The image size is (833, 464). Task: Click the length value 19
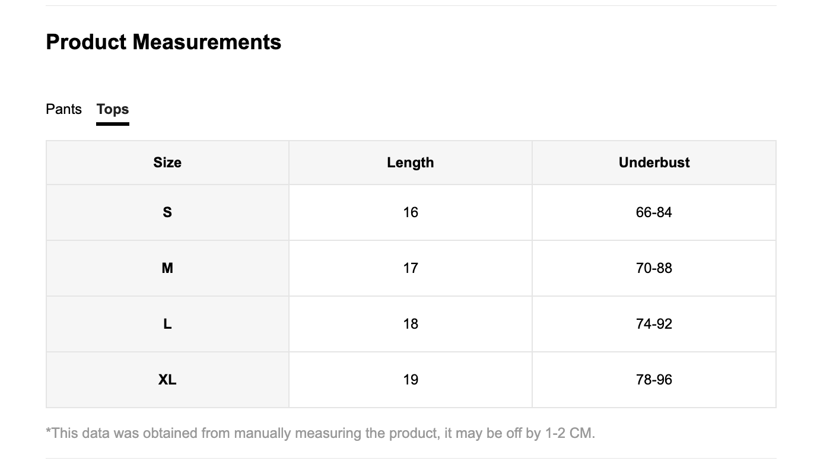(411, 380)
